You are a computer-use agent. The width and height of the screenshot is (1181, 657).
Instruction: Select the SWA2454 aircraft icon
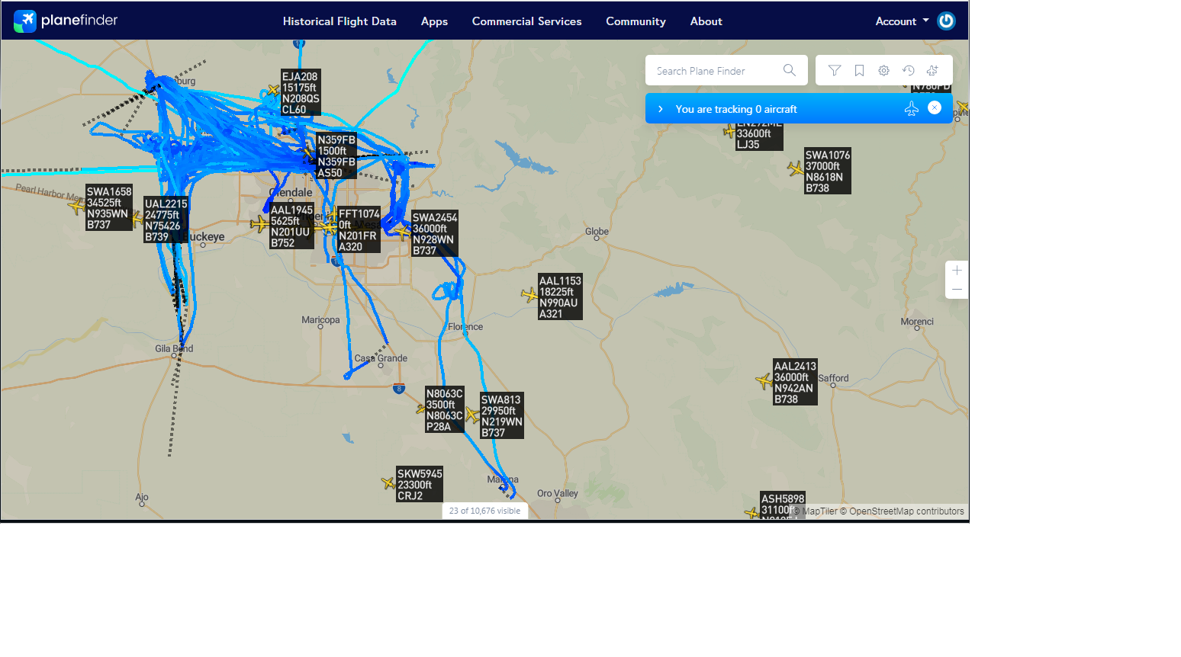point(402,232)
